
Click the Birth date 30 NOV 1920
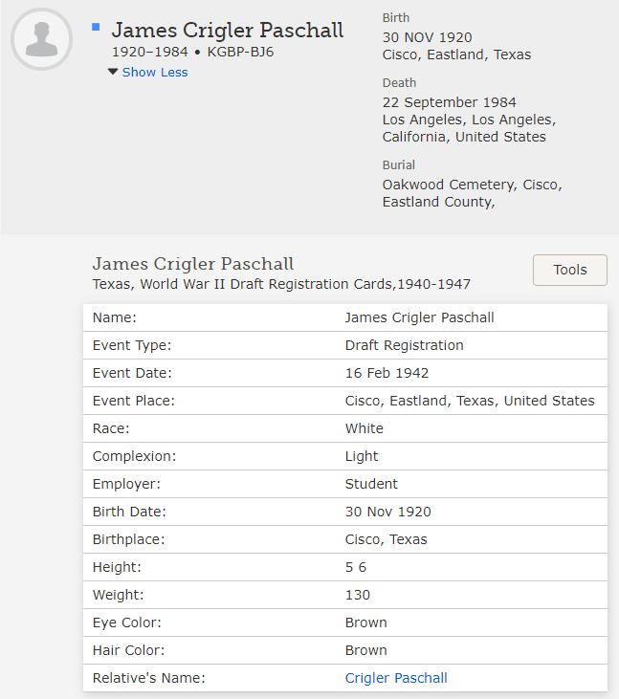click(x=427, y=37)
